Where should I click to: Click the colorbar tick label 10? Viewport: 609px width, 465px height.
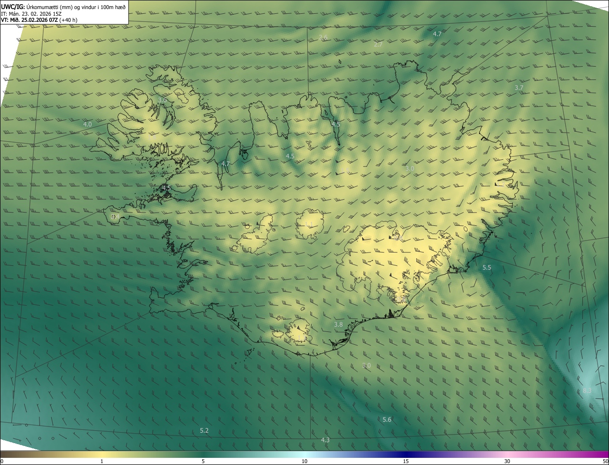tap(304, 461)
